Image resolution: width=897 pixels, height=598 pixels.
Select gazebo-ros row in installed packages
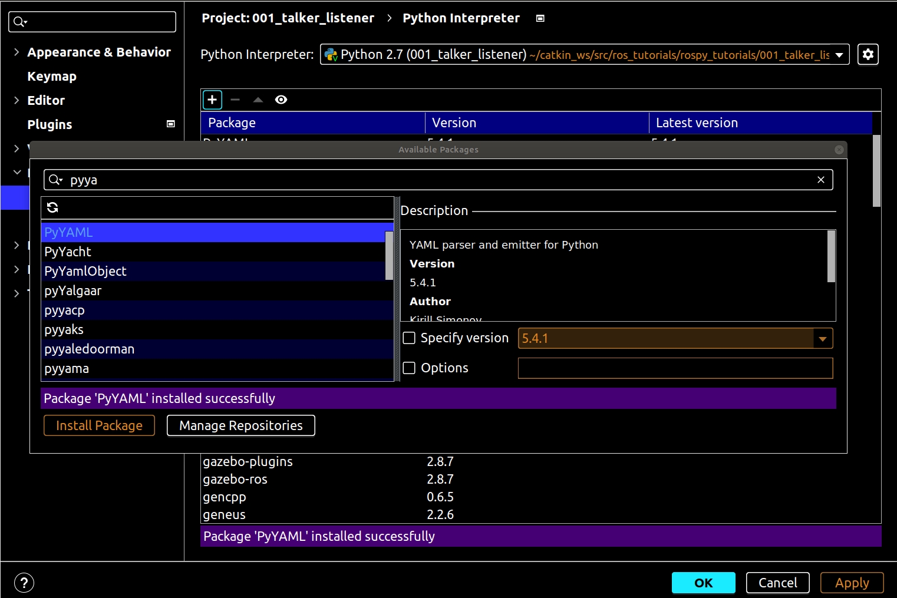(536, 479)
